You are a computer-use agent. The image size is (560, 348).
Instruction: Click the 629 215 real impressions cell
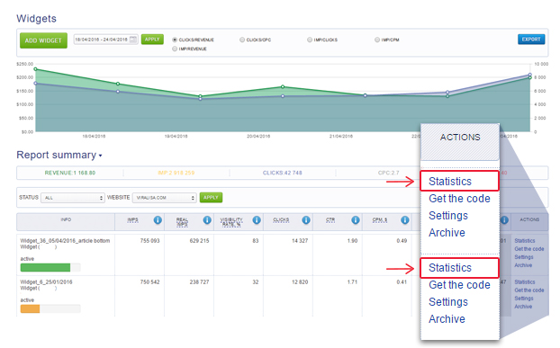(199, 241)
